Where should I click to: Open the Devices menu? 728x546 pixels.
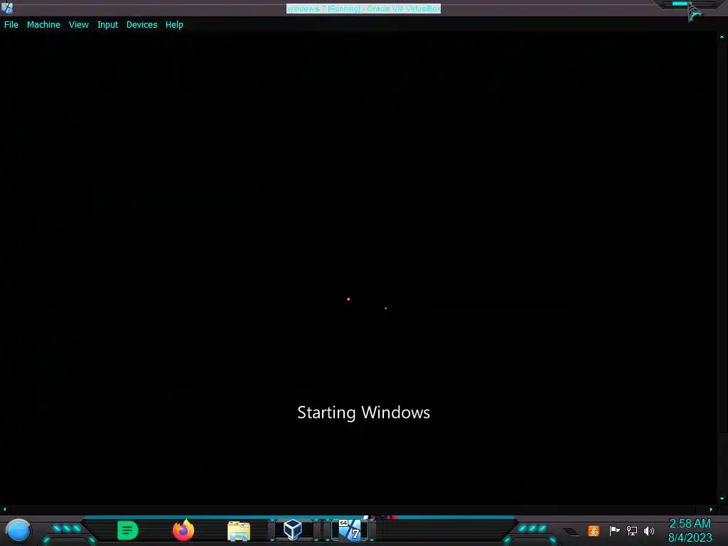(x=141, y=25)
